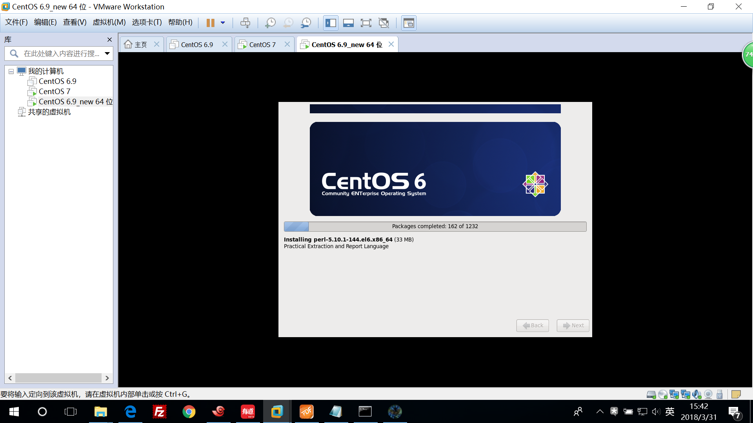Click the 英 input language indicator
753x423 pixels.
(x=670, y=411)
